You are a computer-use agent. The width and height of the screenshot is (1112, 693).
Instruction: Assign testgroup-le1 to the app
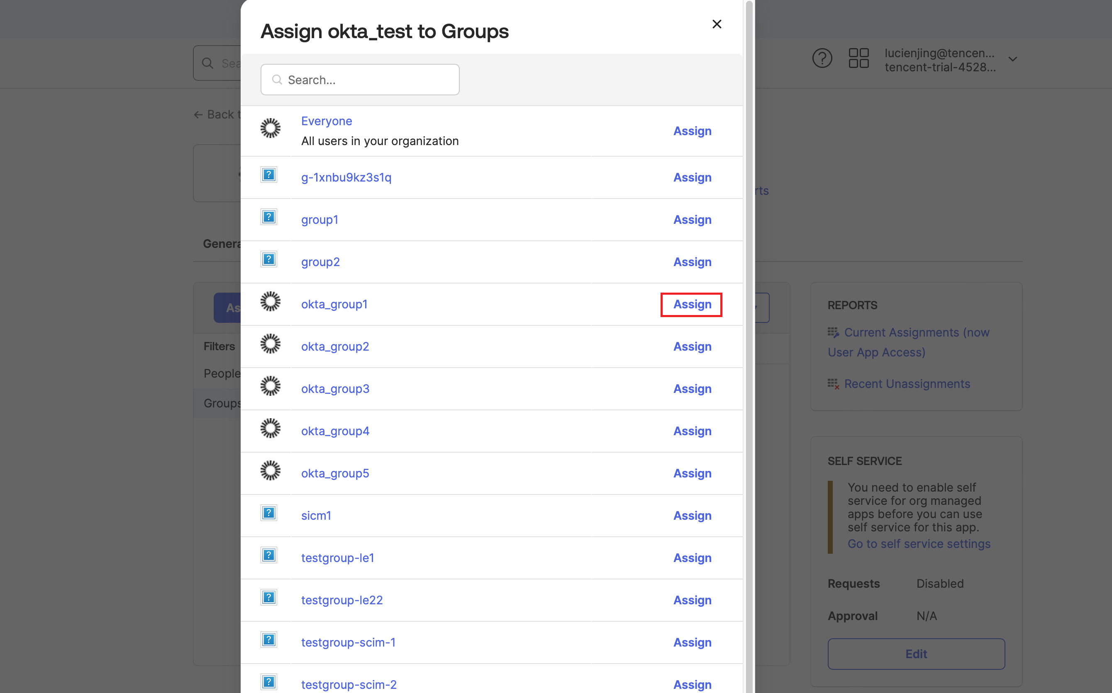click(692, 558)
